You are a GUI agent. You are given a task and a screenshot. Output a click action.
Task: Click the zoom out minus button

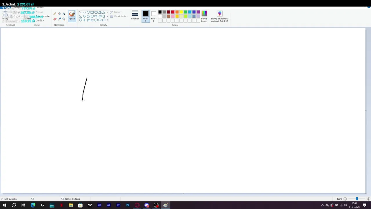tap(345, 199)
